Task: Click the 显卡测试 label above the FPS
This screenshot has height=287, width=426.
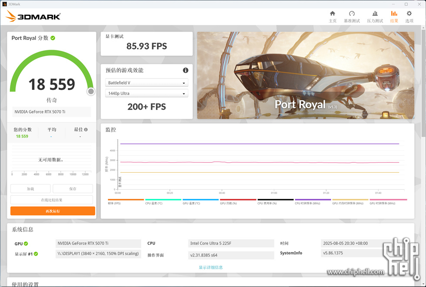Action: click(x=114, y=36)
